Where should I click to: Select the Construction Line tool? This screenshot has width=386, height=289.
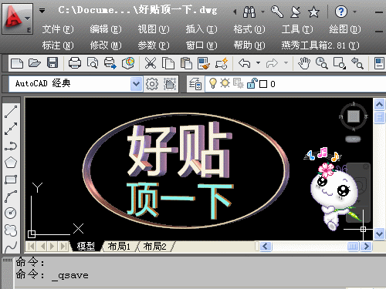point(11,129)
